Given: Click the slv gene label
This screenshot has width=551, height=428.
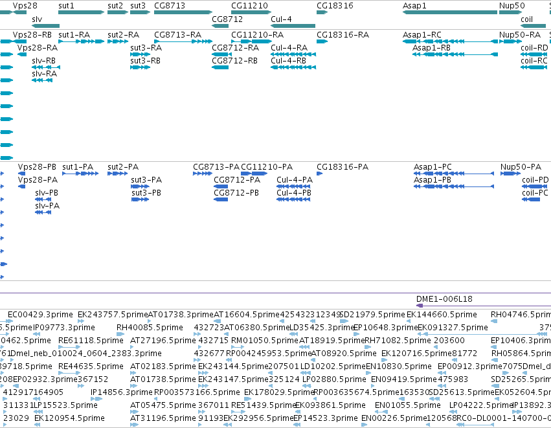Looking at the screenshot, I should (37, 19).
